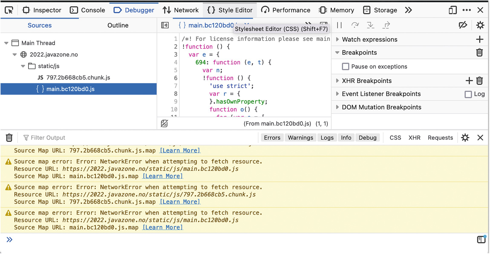Click the pause execution button

coord(339,25)
